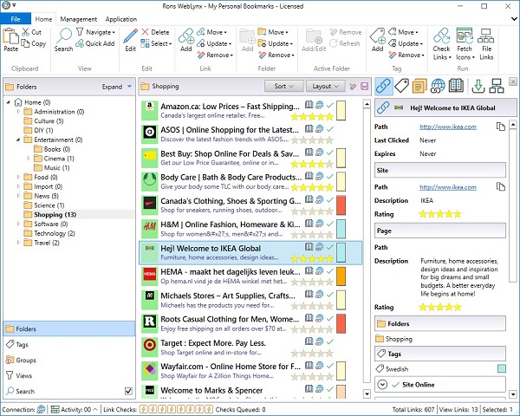Open the Expand dropdown arrow in Folders header
This screenshot has width=520, height=416.
(x=129, y=87)
